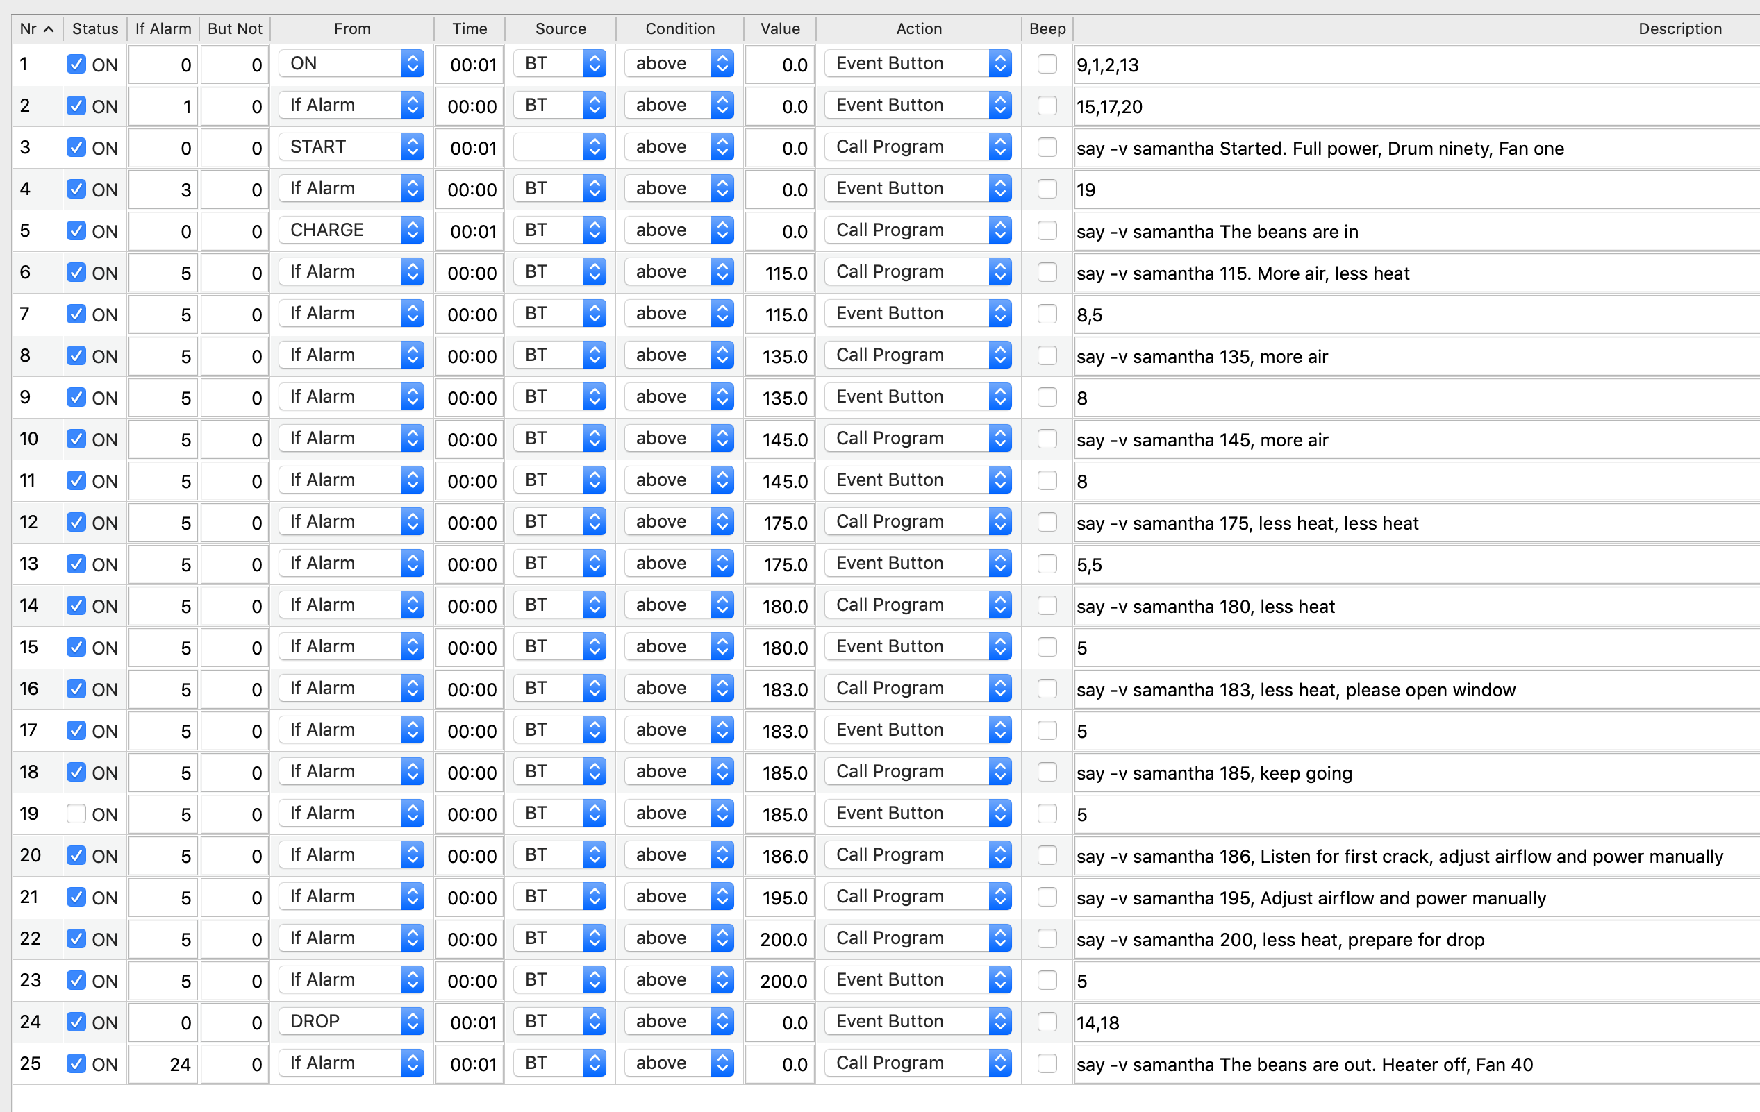The image size is (1760, 1112).
Task: Edit the Value field showing 186.0
Action: [779, 856]
